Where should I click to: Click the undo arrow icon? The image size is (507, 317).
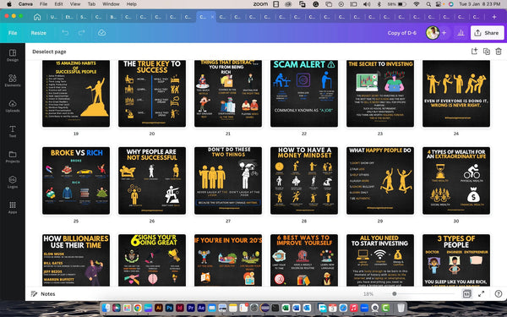[65, 33]
